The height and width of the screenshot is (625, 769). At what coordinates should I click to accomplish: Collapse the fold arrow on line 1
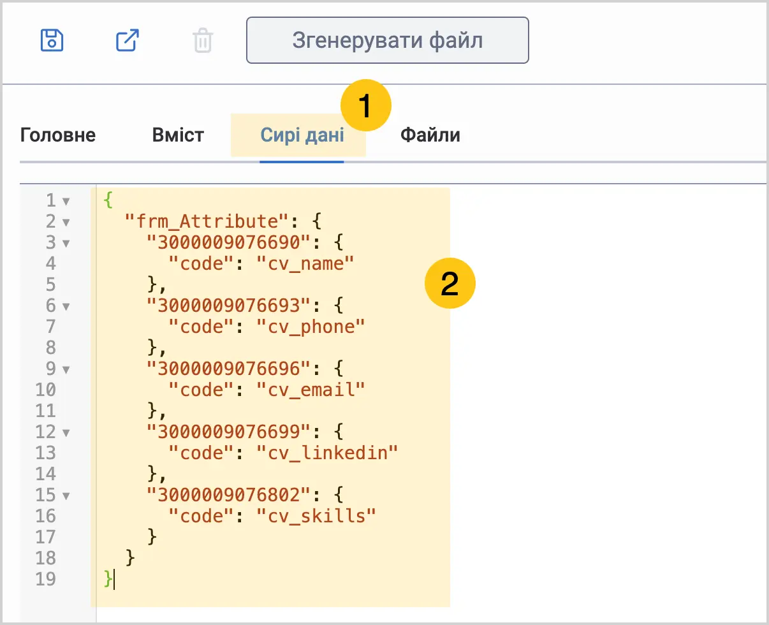coord(66,202)
